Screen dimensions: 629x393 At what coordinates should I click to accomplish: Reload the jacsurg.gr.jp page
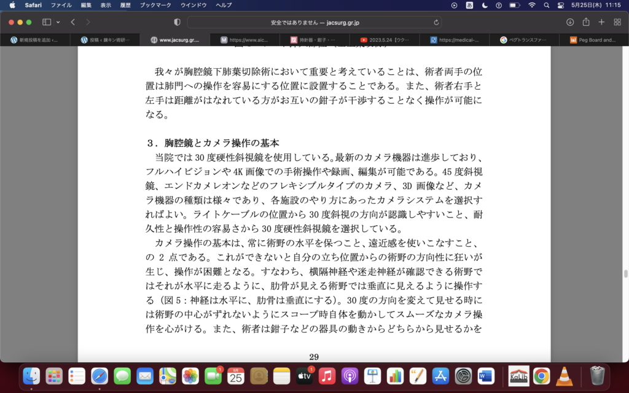[436, 22]
